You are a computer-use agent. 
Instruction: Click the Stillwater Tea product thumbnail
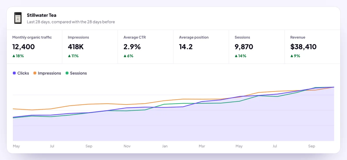coord(18,18)
